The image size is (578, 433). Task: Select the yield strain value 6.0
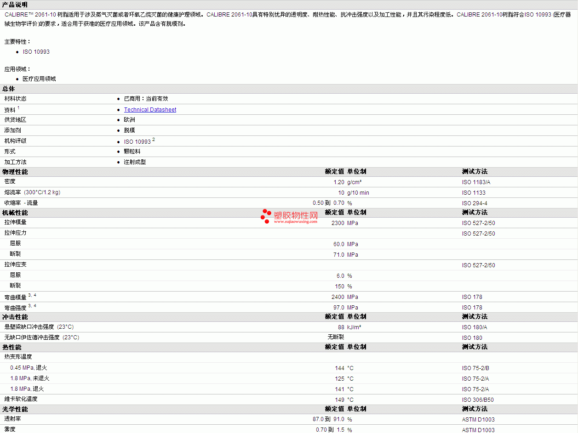pos(340,276)
